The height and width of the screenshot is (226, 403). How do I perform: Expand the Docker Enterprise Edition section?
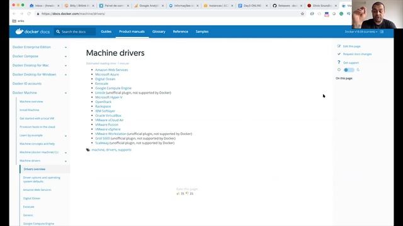(65, 47)
